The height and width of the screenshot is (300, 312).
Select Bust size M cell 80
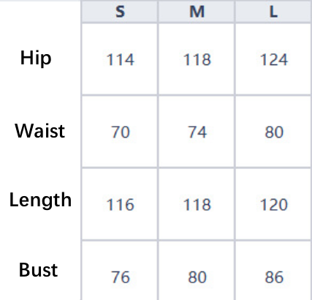click(197, 271)
